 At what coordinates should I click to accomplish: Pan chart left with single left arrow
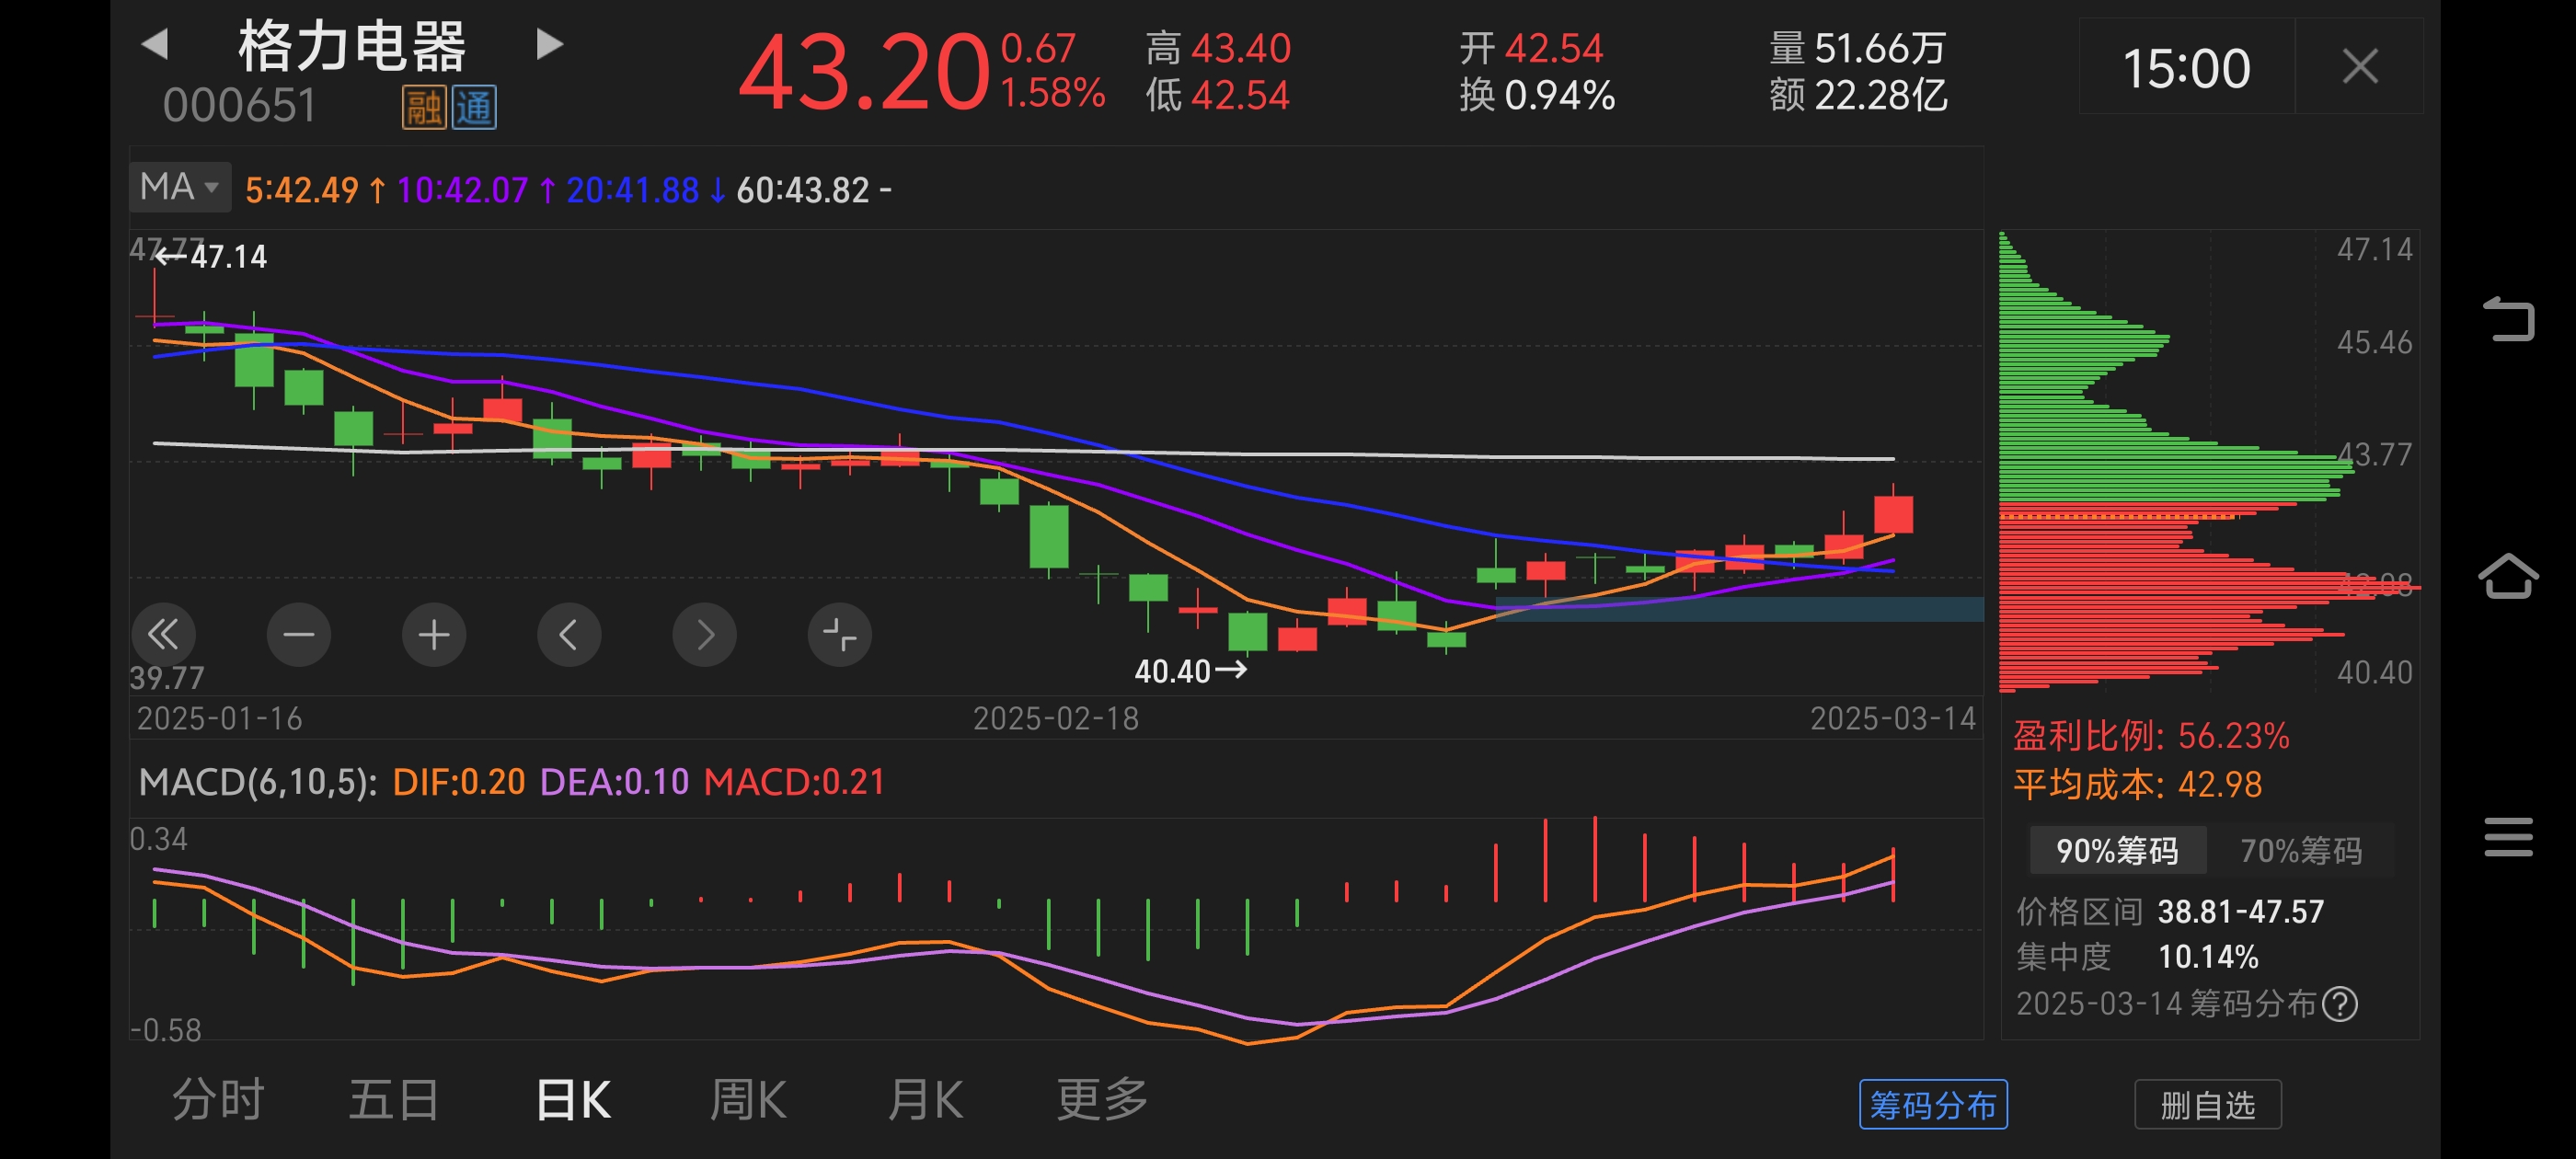pyautogui.click(x=569, y=634)
